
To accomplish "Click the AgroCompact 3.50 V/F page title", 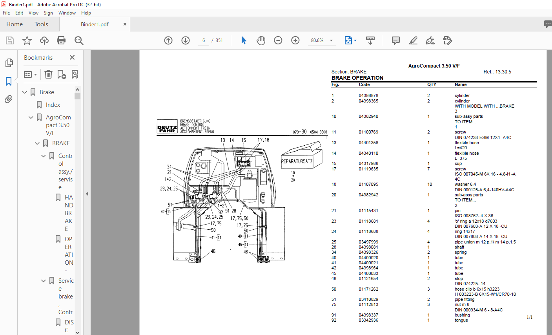I will point(434,66).
